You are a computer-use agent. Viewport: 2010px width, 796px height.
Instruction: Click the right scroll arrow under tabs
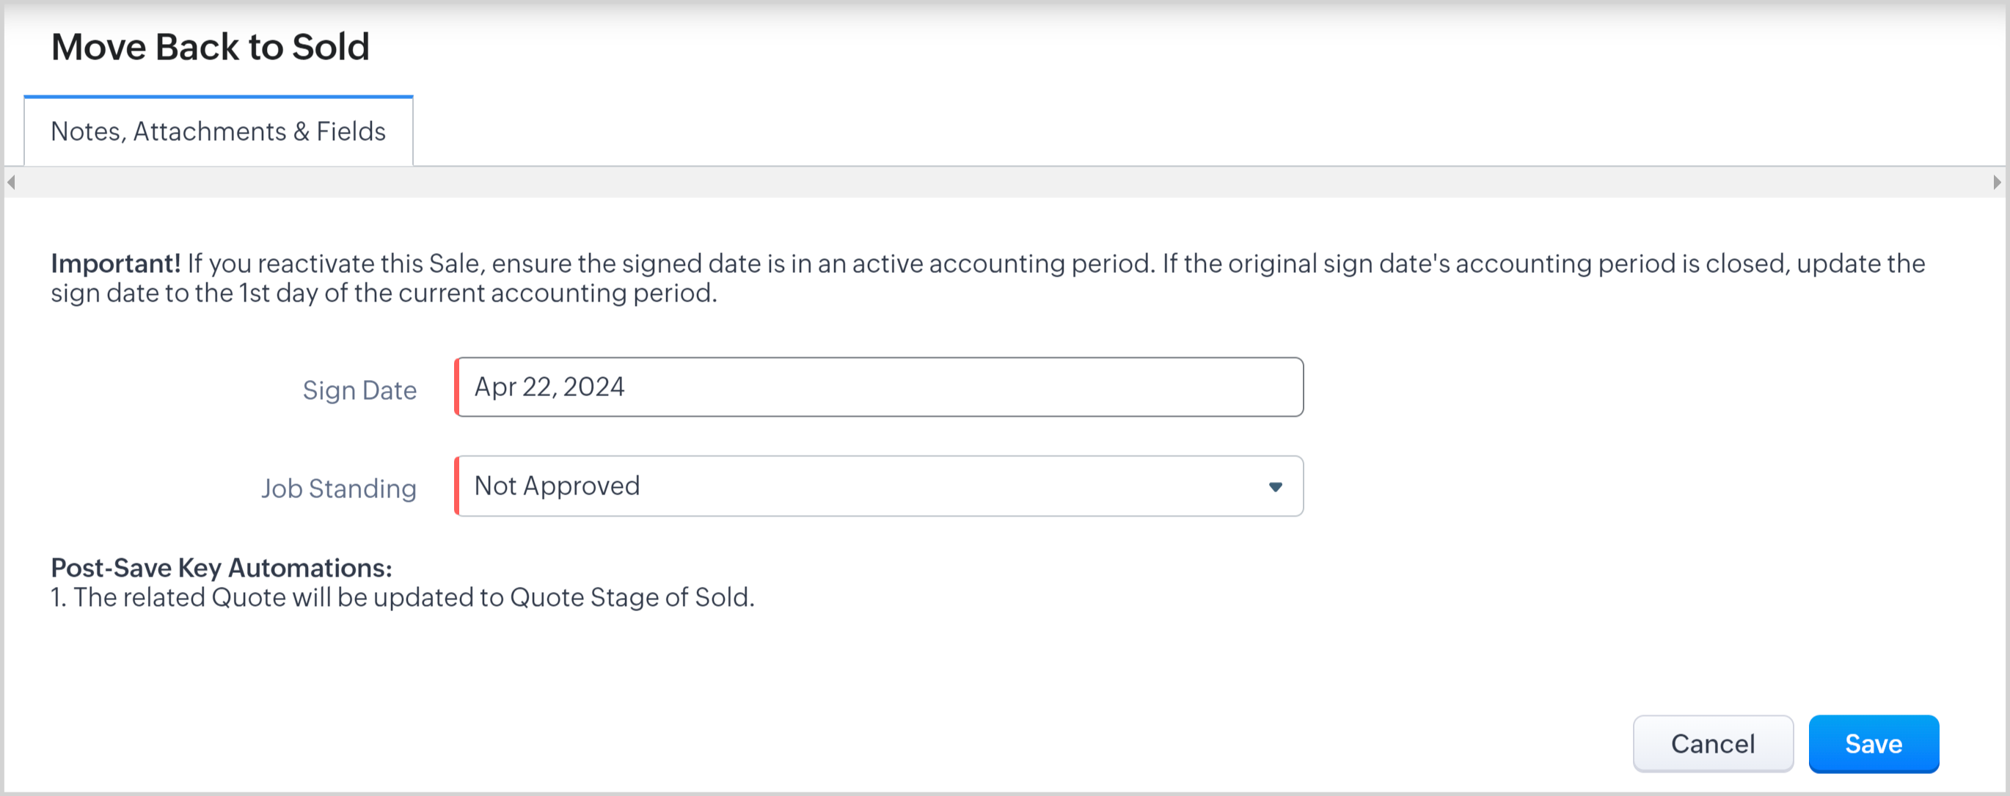pyautogui.click(x=1996, y=183)
